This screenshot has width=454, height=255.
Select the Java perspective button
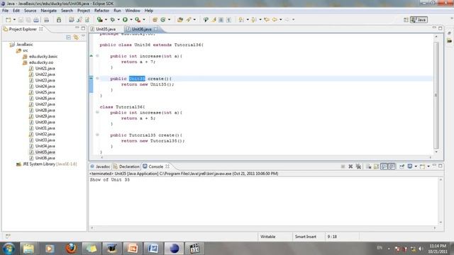click(419, 20)
